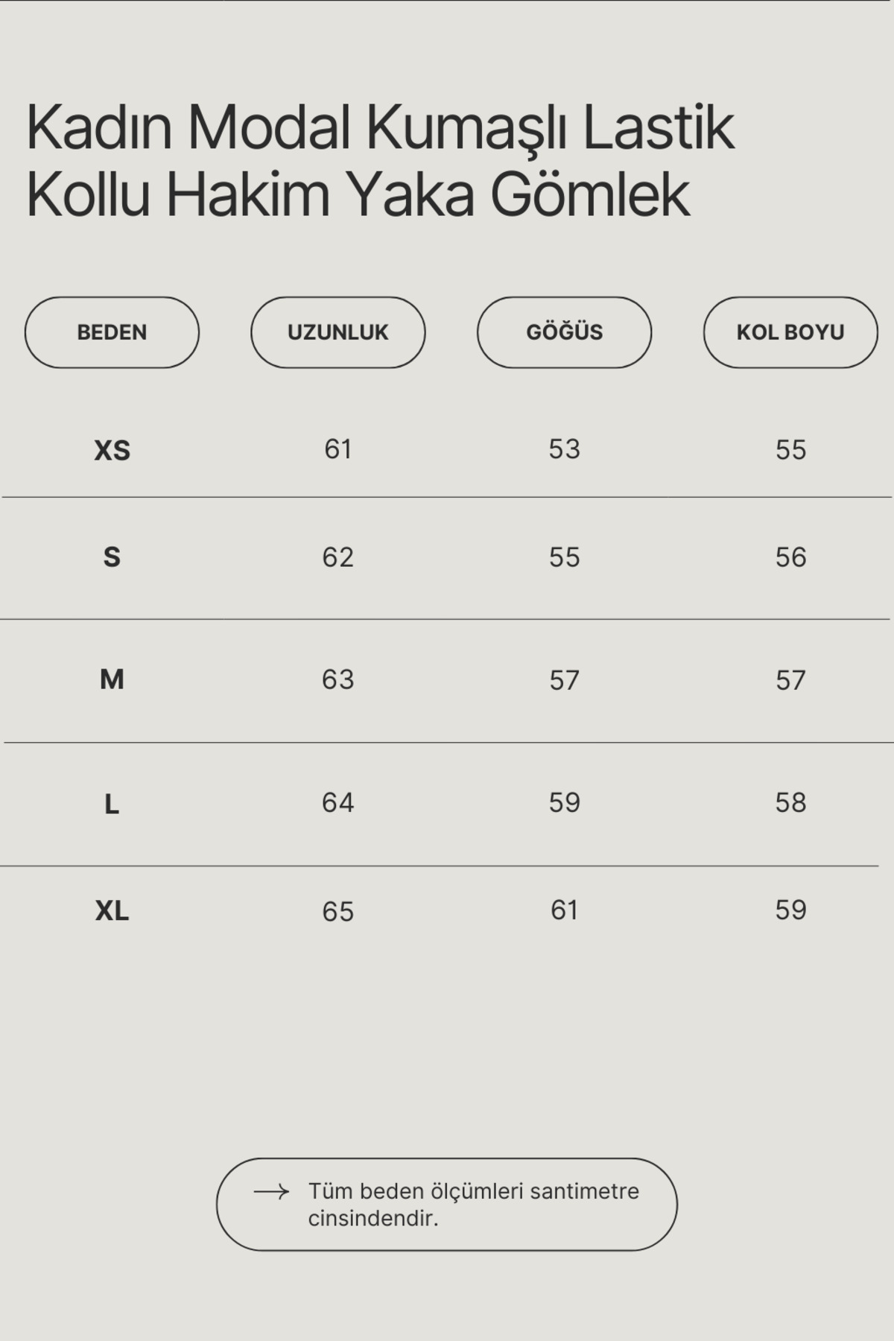
Task: Select the S sleeve length value 56
Action: point(790,557)
